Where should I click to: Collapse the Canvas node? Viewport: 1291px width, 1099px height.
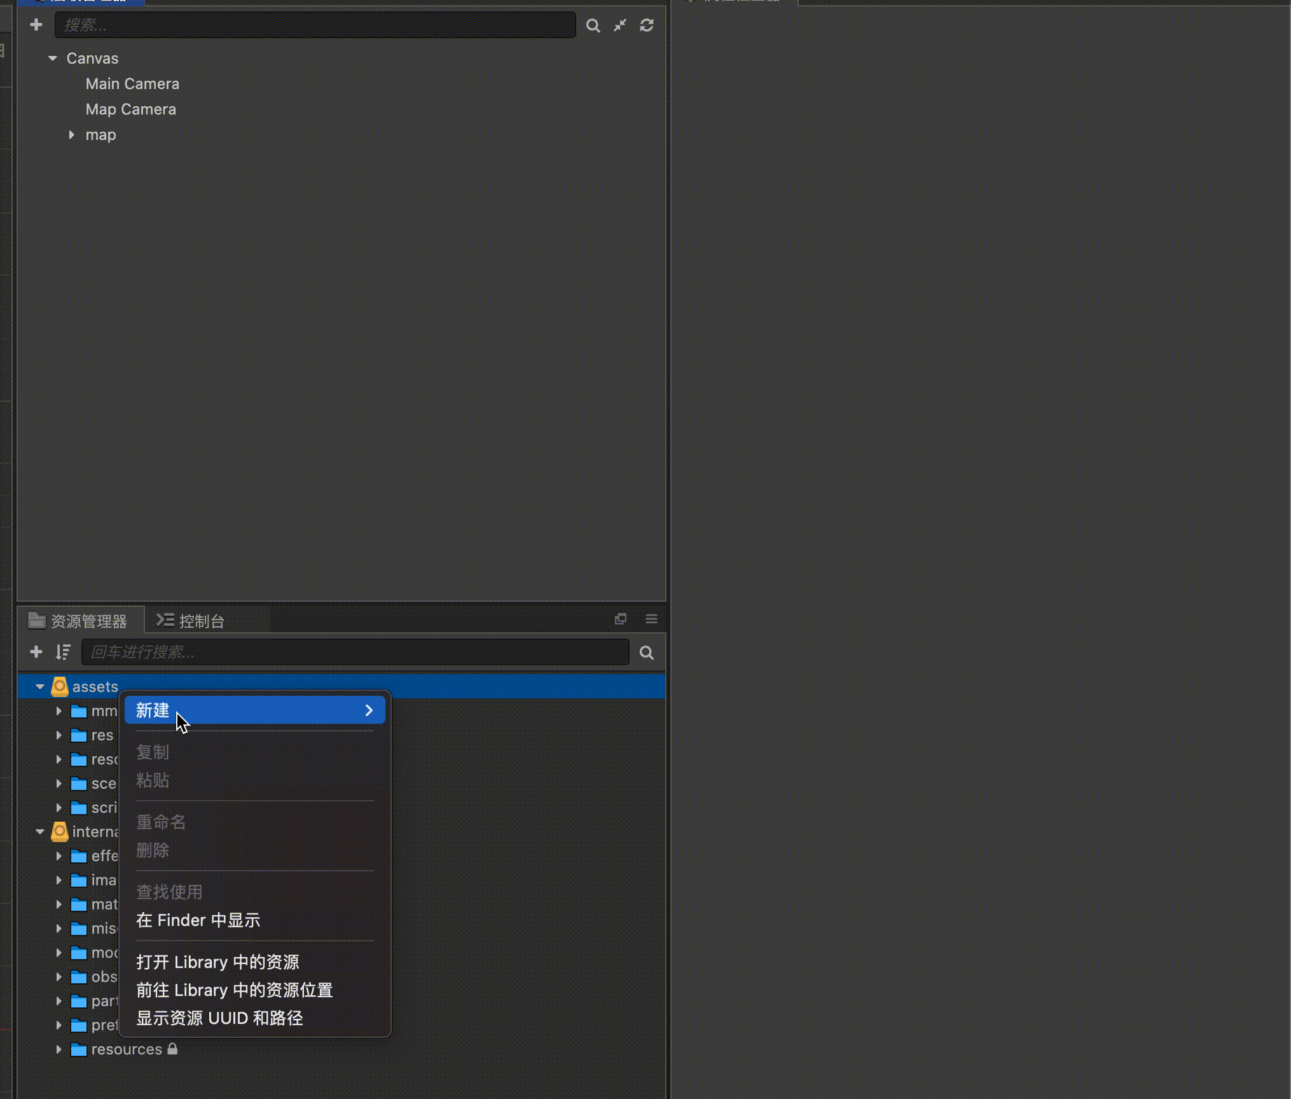click(53, 59)
